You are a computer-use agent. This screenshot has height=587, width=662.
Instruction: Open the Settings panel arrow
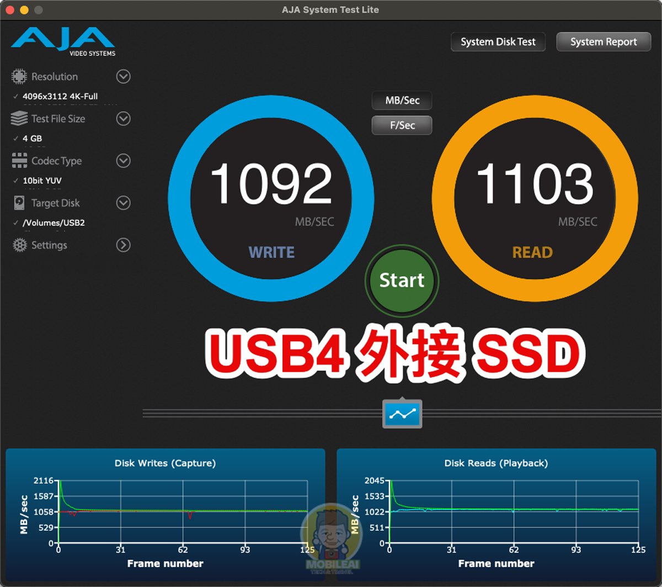click(124, 245)
